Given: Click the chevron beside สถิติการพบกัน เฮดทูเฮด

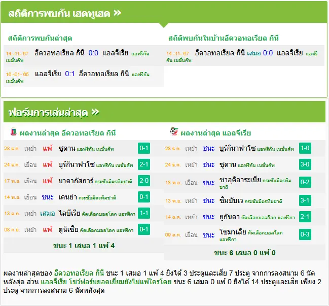Looking at the screenshot, I should pyautogui.click(x=118, y=13).
